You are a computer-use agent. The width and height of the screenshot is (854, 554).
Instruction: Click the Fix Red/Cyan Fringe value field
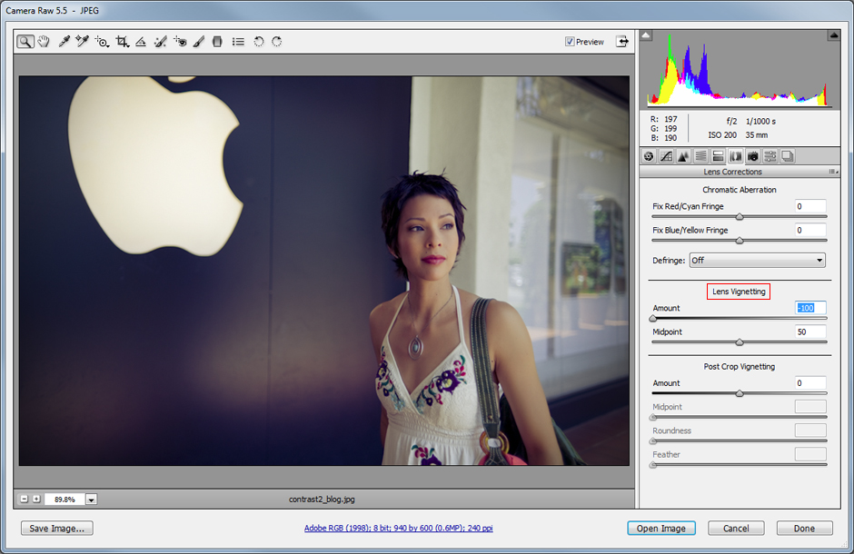click(x=810, y=206)
